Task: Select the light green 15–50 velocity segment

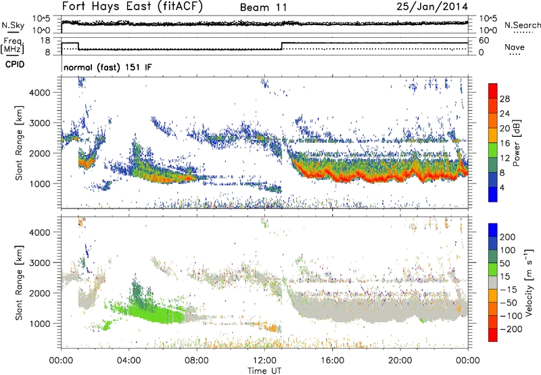Action: point(493,269)
